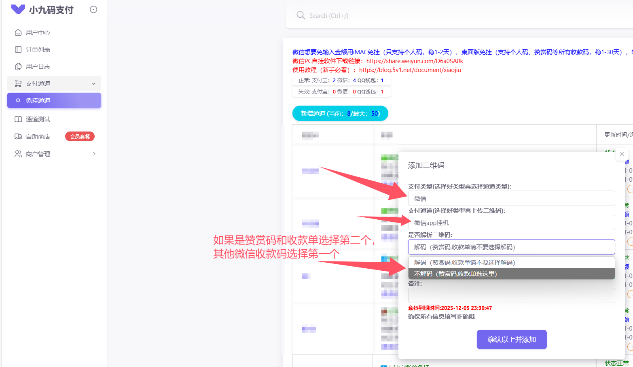Image resolution: width=633 pixels, height=367 pixels.
Task: Click the 确认以上并添加 button
Action: tap(512, 339)
